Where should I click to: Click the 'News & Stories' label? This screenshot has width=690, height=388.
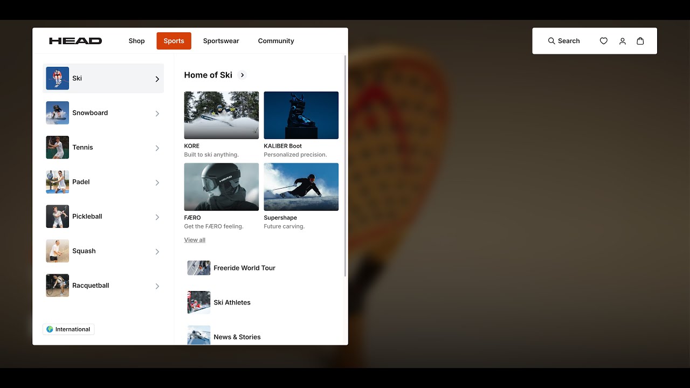tap(237, 337)
